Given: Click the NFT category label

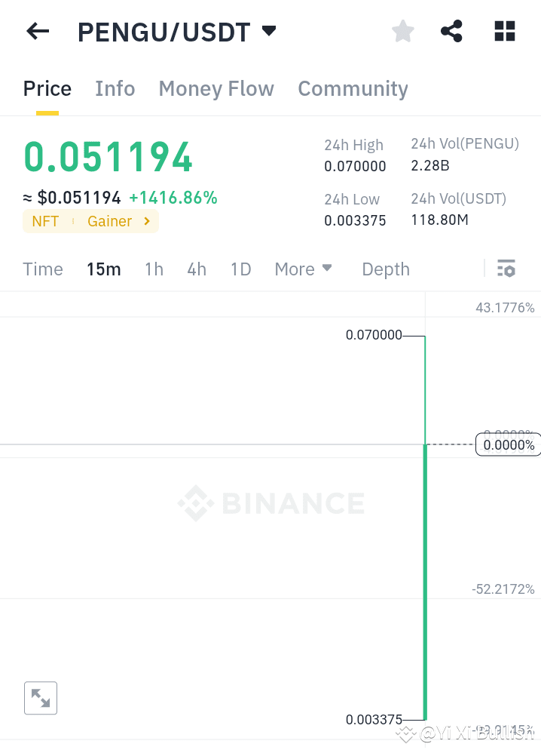Looking at the screenshot, I should pos(45,221).
